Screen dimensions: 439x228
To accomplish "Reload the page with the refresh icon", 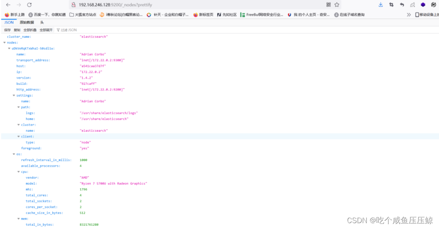I will (x=30, y=5).
